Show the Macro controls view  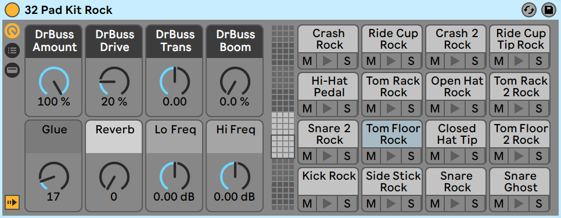(x=12, y=31)
